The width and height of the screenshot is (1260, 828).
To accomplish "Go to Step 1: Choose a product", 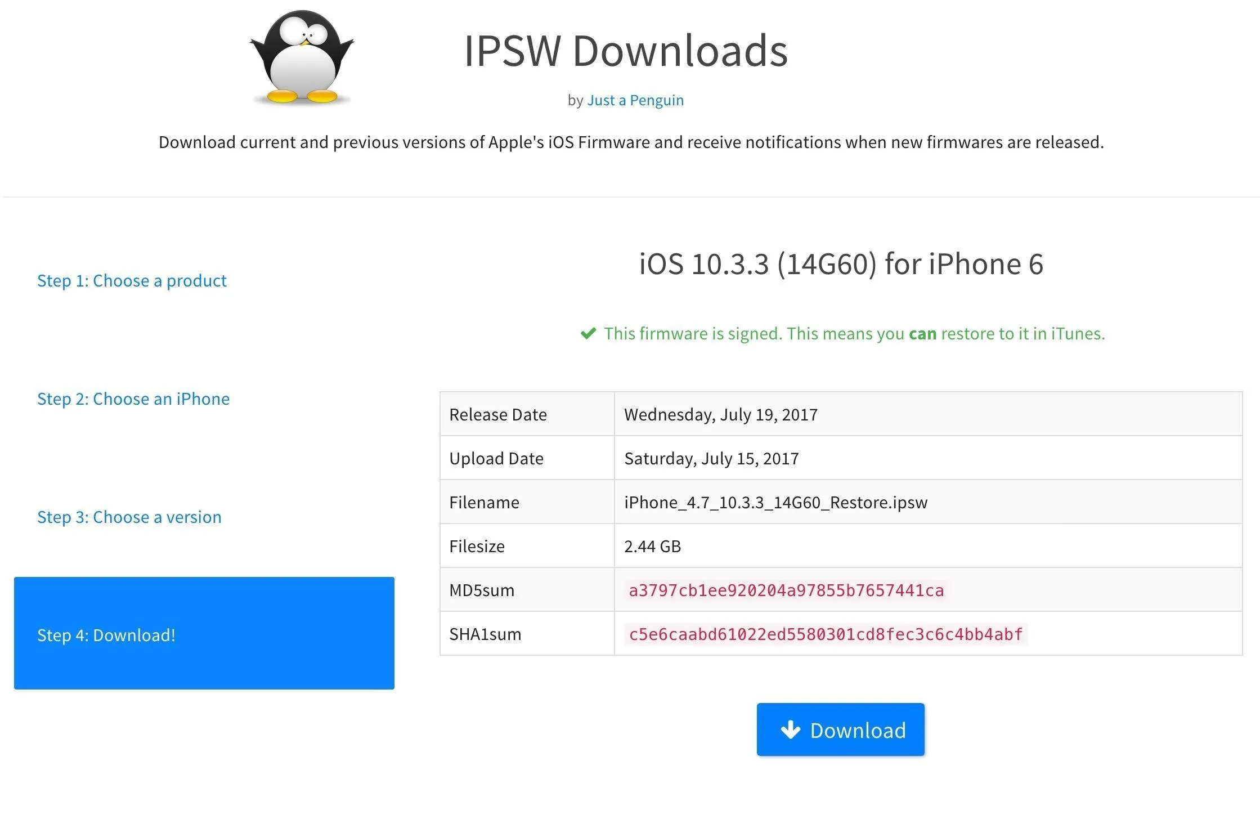I will [132, 280].
